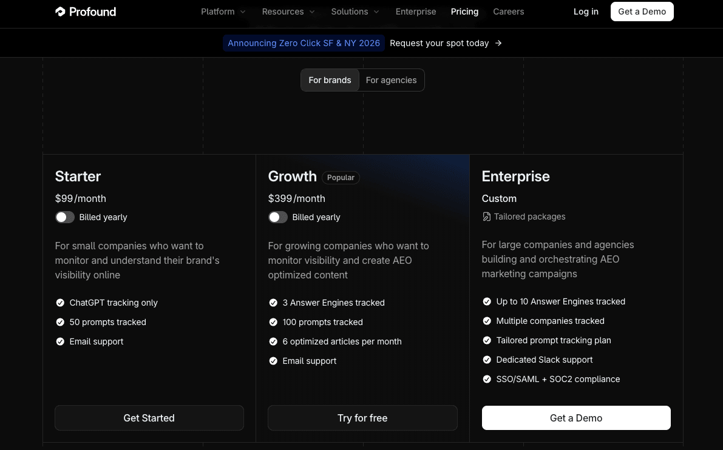This screenshot has width=723, height=450.
Task: Click "Get Started" on the Starter plan
Action: tap(149, 418)
